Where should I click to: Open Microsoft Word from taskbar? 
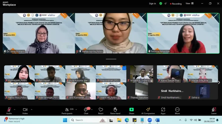pyautogui.click(x=157, y=120)
